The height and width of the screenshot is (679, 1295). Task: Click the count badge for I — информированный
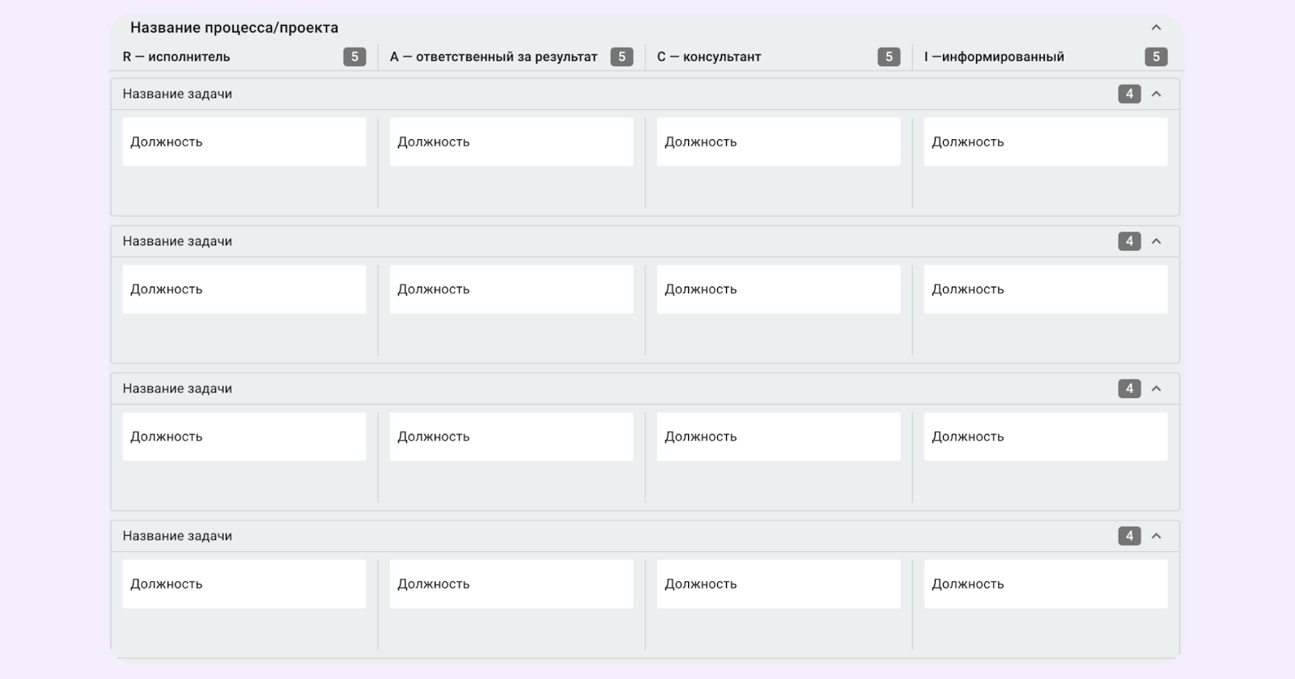[x=1156, y=57]
